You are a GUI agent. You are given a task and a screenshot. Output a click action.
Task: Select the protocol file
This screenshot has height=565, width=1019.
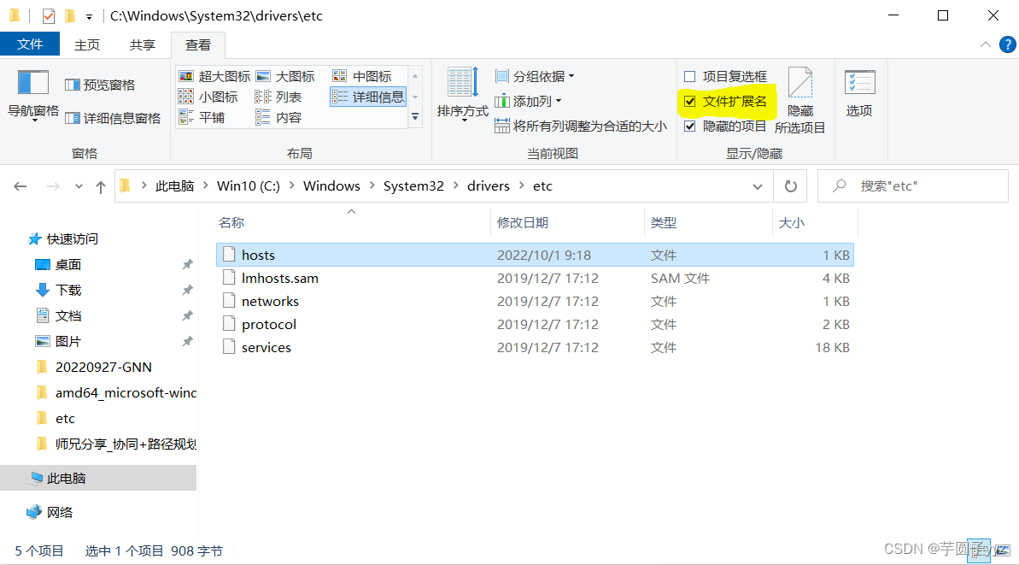tap(535, 325)
